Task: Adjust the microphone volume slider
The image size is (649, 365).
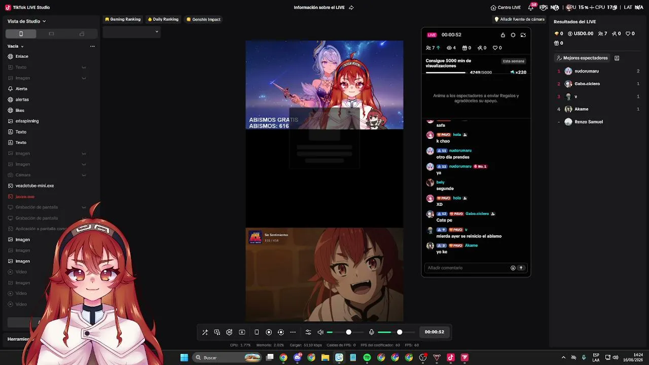Action: tap(396, 332)
